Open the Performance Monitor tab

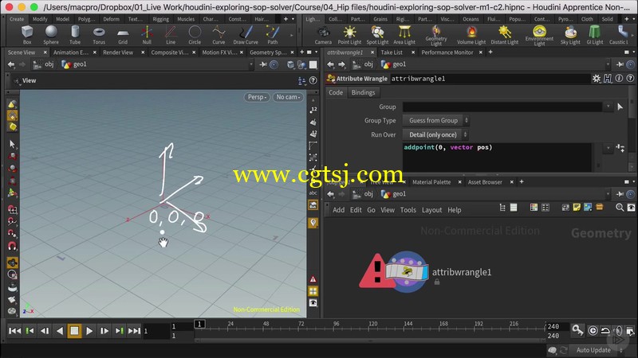[447, 53]
